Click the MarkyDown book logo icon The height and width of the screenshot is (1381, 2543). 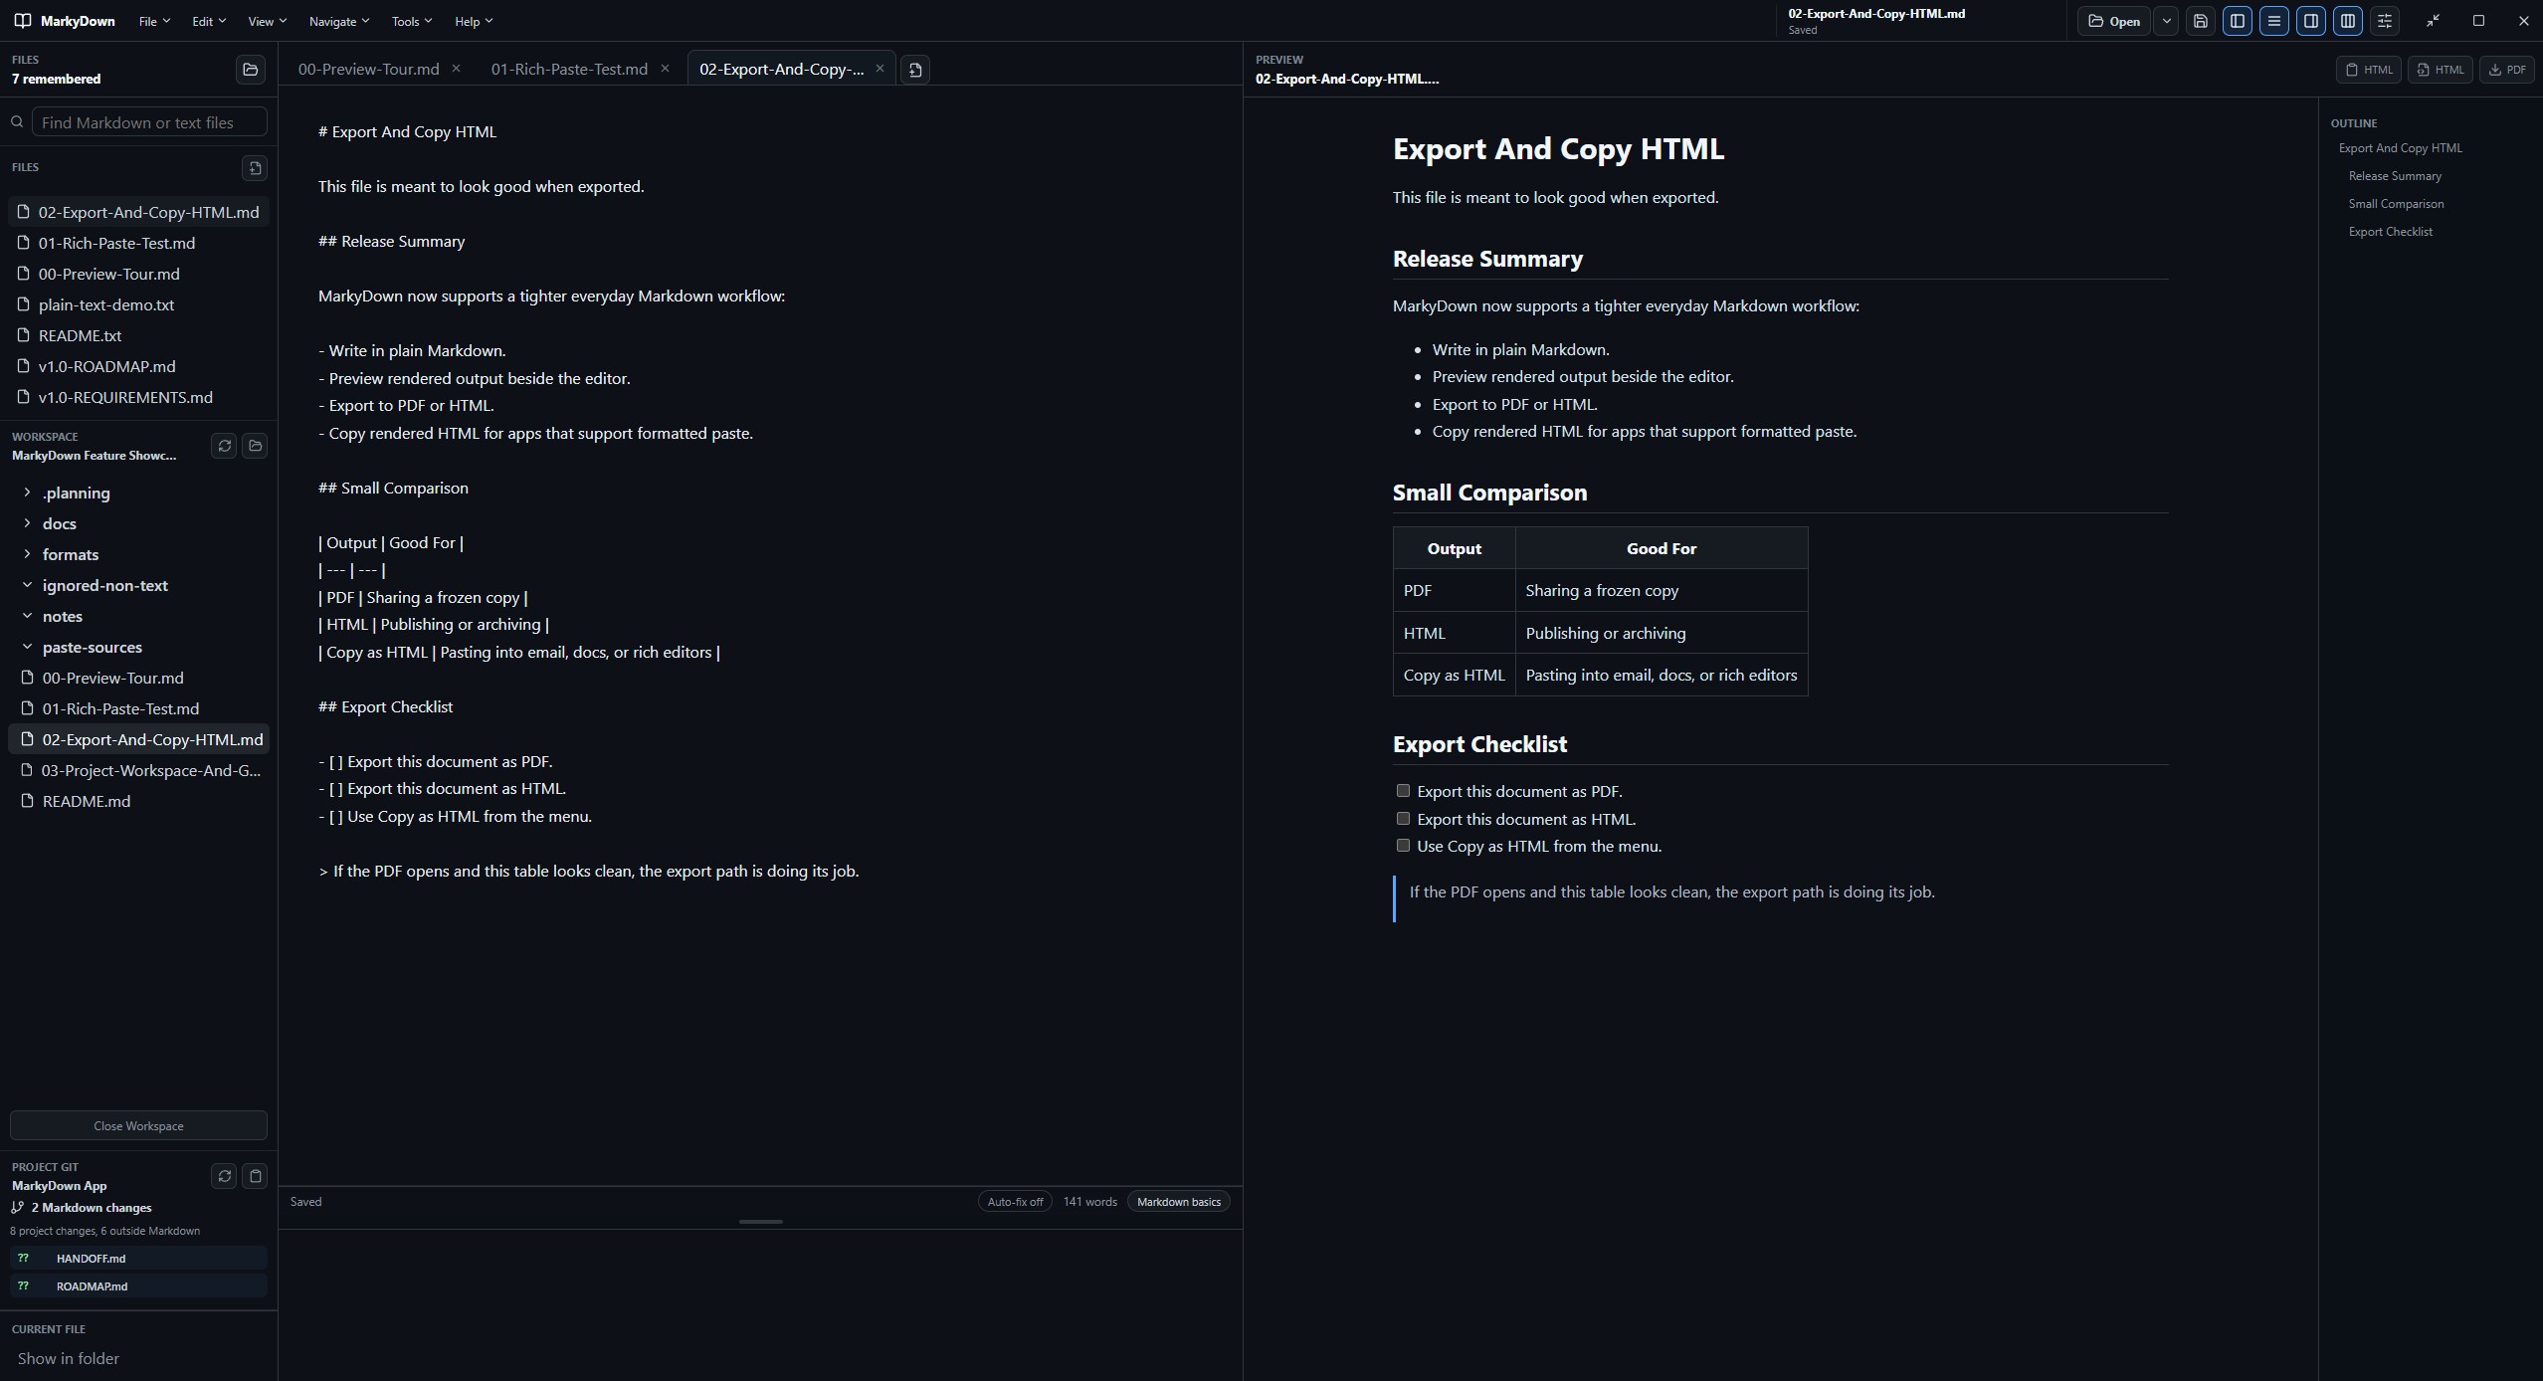coord(23,21)
